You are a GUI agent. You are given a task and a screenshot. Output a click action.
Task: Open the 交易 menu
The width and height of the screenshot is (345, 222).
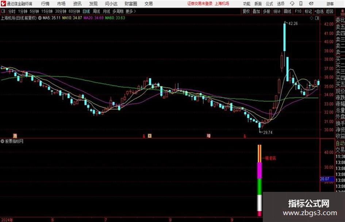click(149, 4)
